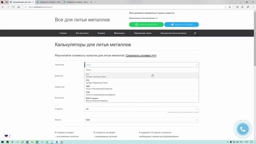Select ХТС Холодно Твердеющие Смеси option
The image size is (256, 144).
pyautogui.click(x=142, y=82)
